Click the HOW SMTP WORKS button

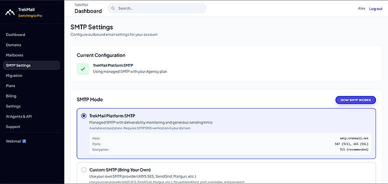355,100
